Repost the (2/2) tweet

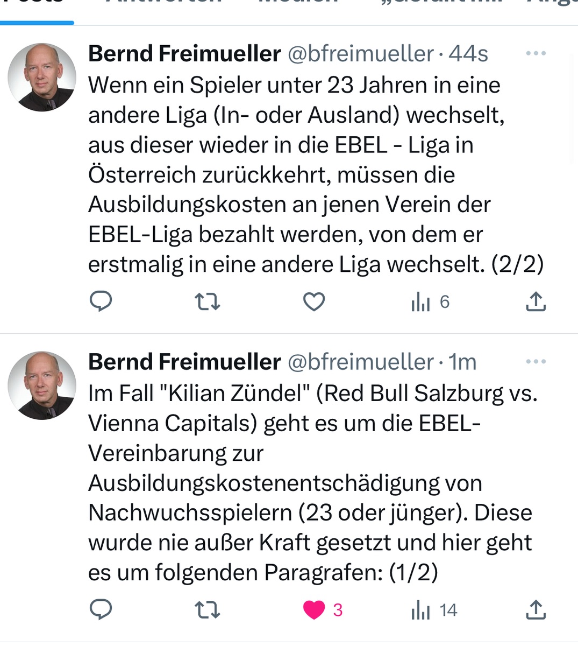click(207, 301)
